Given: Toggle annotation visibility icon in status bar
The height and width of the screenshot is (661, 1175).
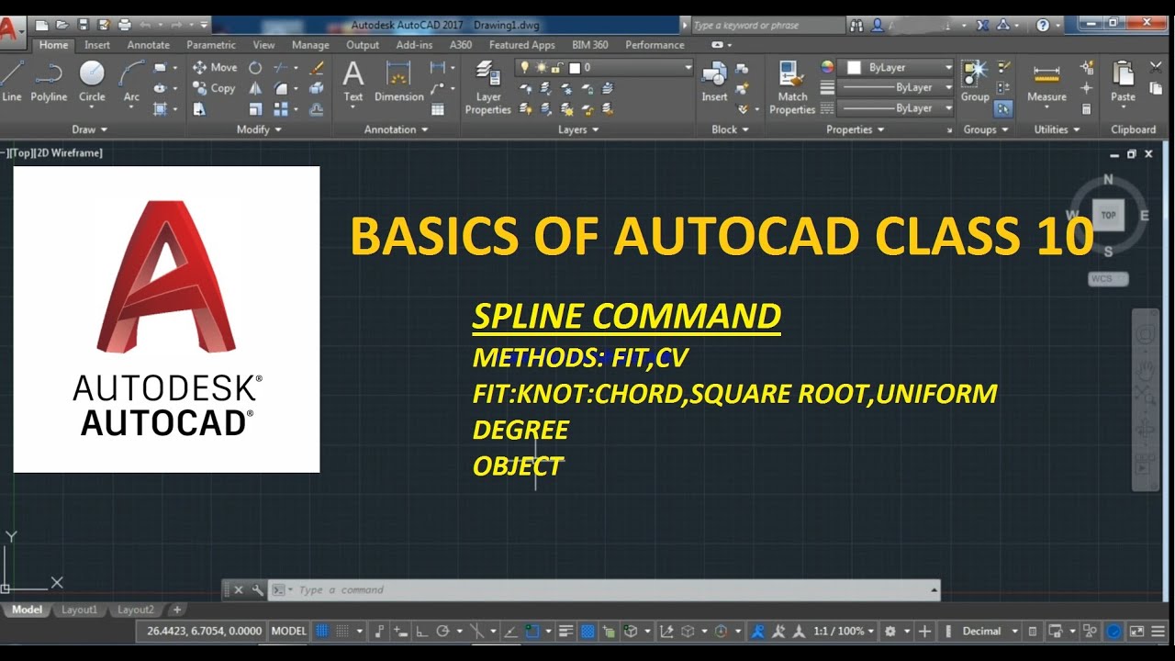Looking at the screenshot, I should (757, 631).
